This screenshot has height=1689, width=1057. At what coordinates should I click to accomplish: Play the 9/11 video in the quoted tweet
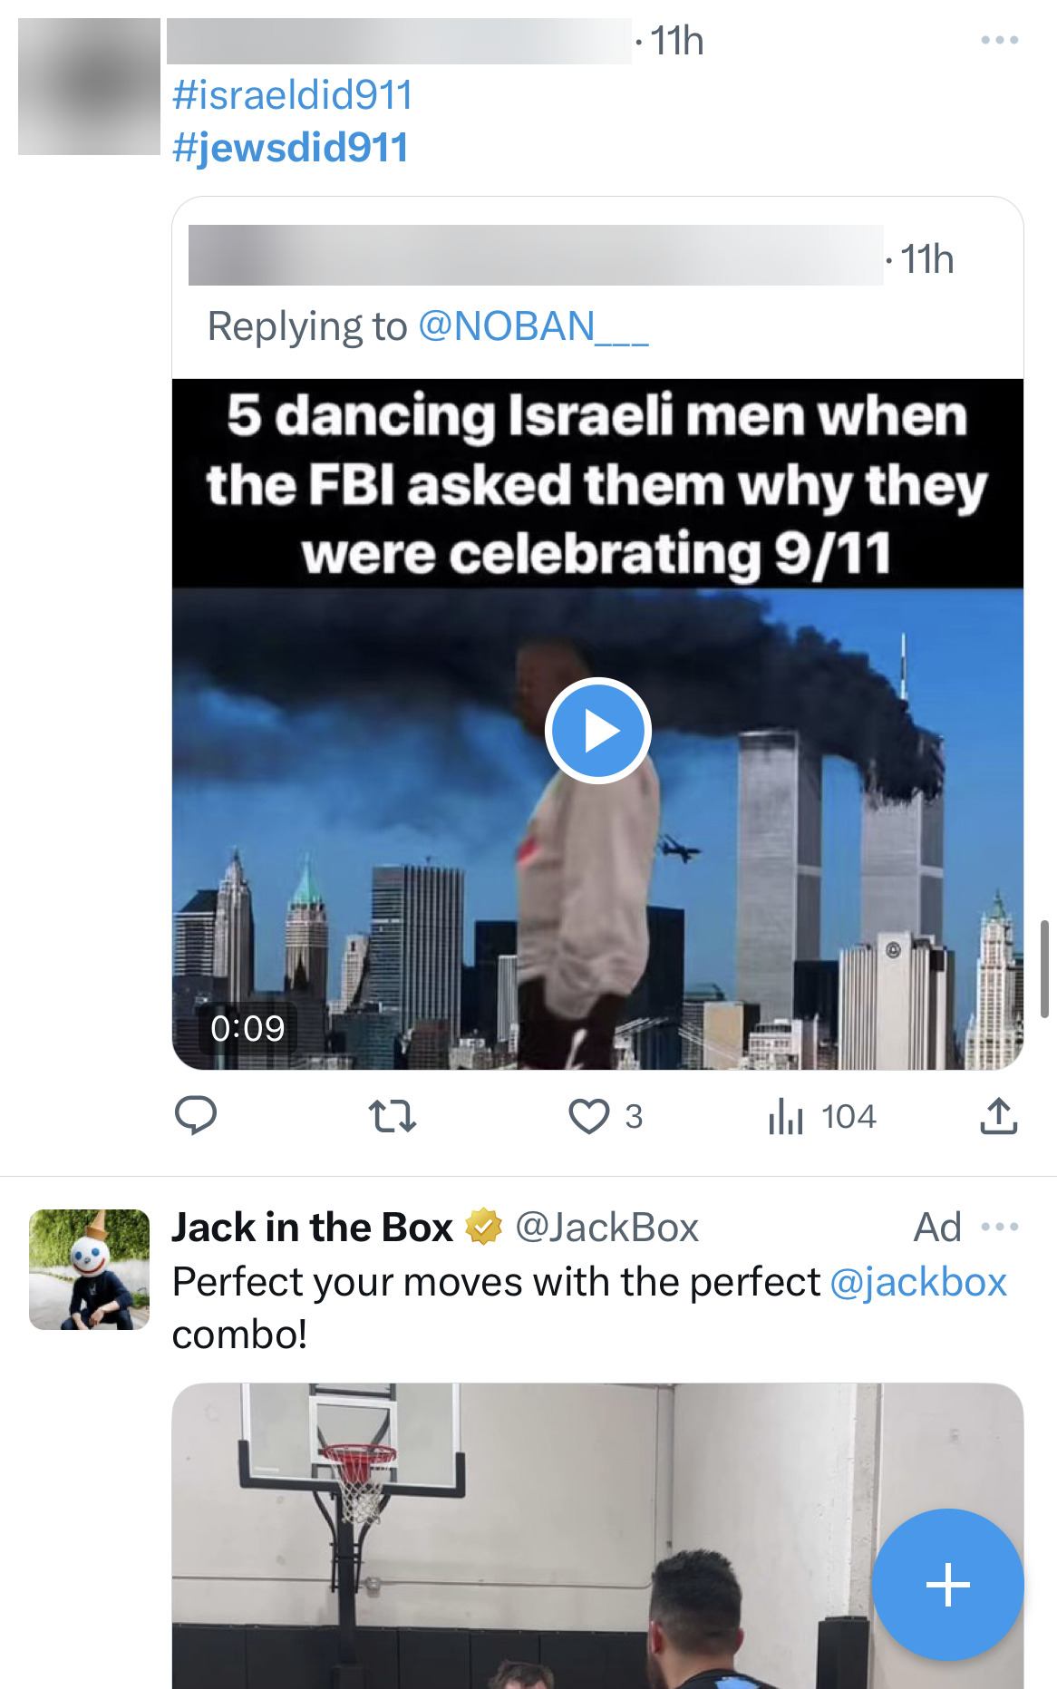[597, 731]
